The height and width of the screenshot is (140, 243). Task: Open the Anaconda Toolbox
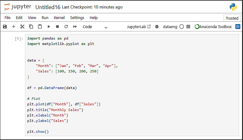pyautogui.click(x=213, y=27)
